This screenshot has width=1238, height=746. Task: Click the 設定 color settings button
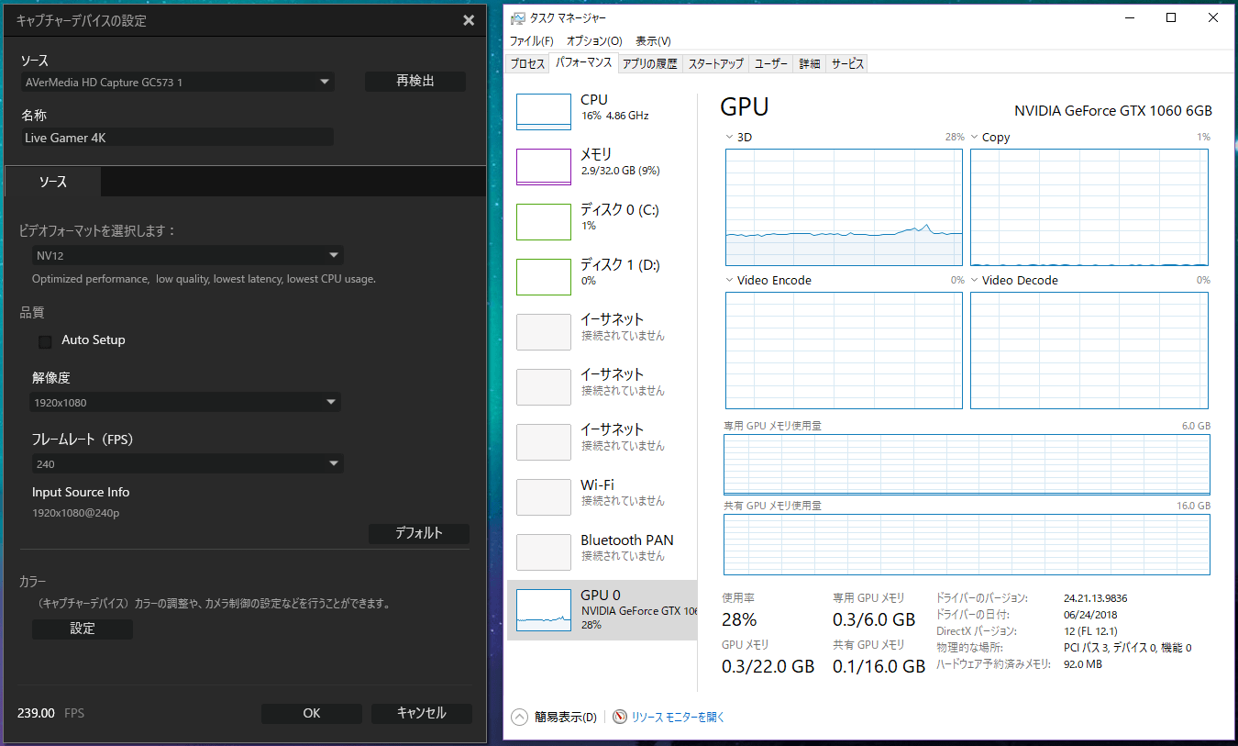click(83, 629)
